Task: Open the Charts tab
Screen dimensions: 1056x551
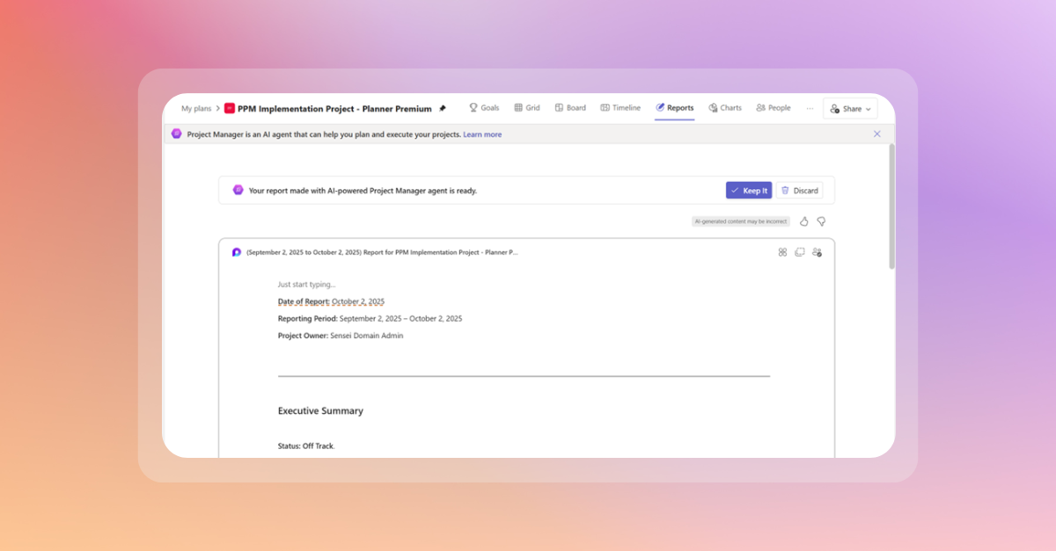Action: point(725,108)
